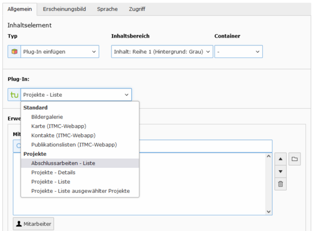This screenshot has width=314, height=231.
Task: Click the 'Inhaltselement' heading
Action: point(30,25)
